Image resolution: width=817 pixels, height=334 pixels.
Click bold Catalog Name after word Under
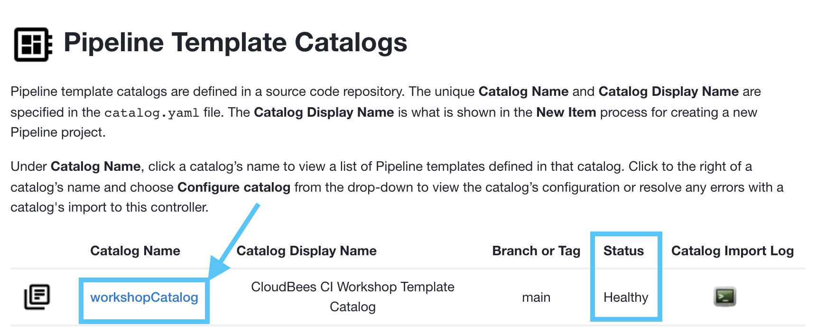pyautogui.click(x=95, y=167)
